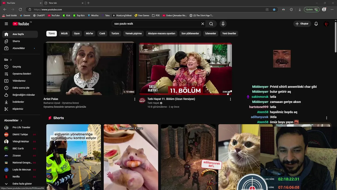Screen dimensions: 337x190
Task: Select the Turizm filter chip
Action: pos(115,34)
